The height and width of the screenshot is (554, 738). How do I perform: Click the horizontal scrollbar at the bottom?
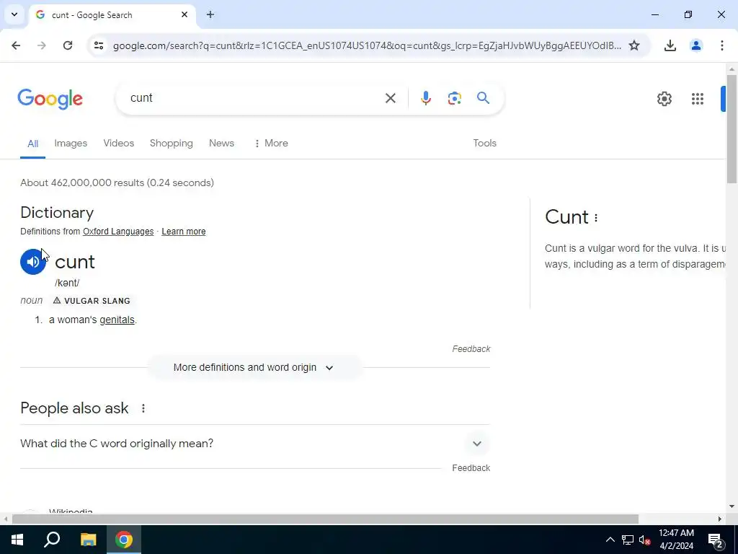(x=325, y=519)
